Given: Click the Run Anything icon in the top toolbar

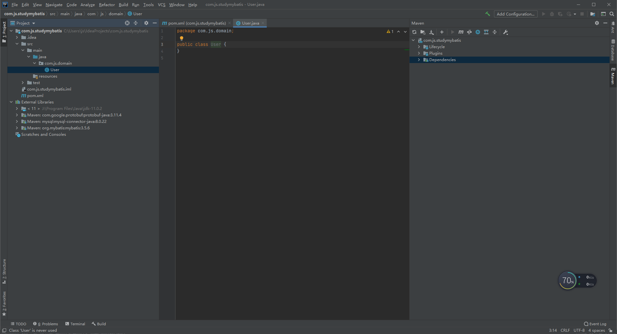Looking at the screenshot, I should (603, 14).
